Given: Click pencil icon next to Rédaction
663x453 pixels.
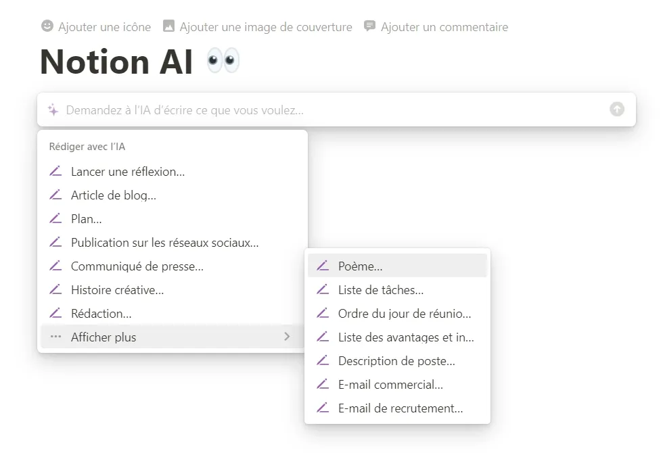Looking at the screenshot, I should click(55, 313).
